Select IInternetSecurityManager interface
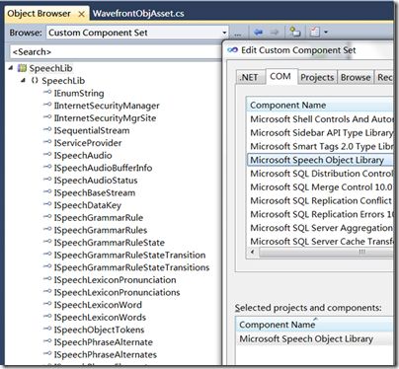Image resolution: width=399 pixels, height=369 pixels. (x=107, y=106)
